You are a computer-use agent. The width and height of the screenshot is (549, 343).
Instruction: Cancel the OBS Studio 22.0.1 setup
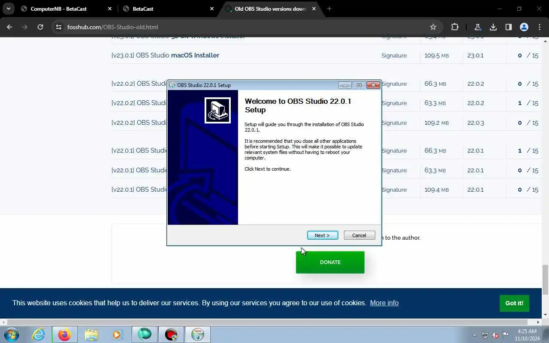pos(359,235)
